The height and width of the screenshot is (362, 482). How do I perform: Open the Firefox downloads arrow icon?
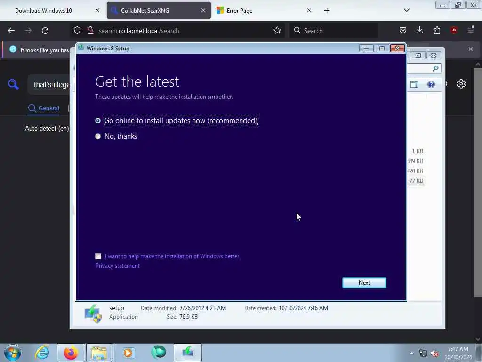coord(419,30)
